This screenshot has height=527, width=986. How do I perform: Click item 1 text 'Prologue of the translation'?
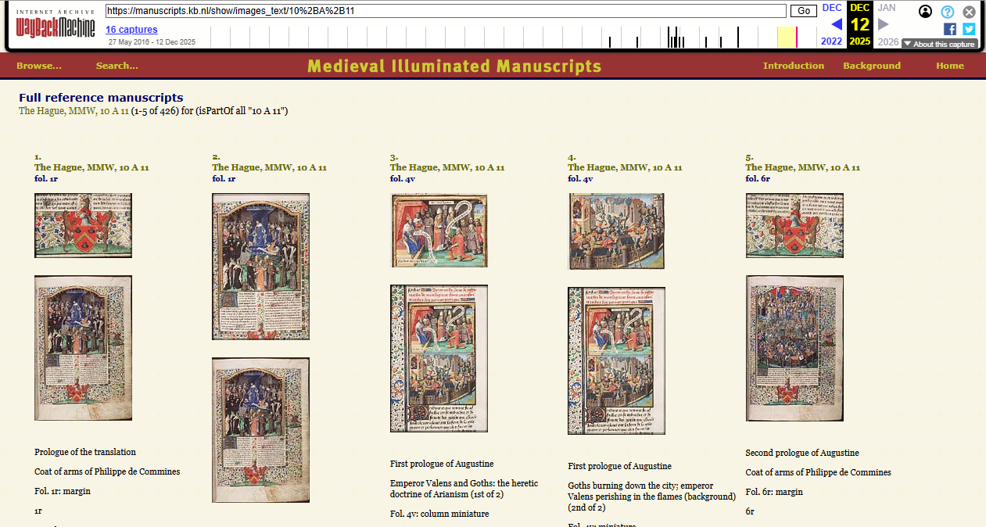[x=85, y=452]
